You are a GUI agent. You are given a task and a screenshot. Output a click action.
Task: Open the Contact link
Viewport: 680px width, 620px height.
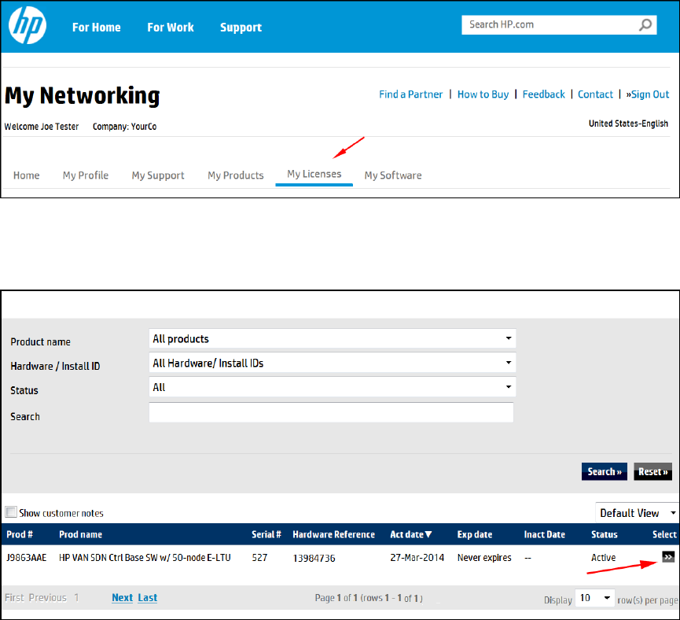point(595,94)
